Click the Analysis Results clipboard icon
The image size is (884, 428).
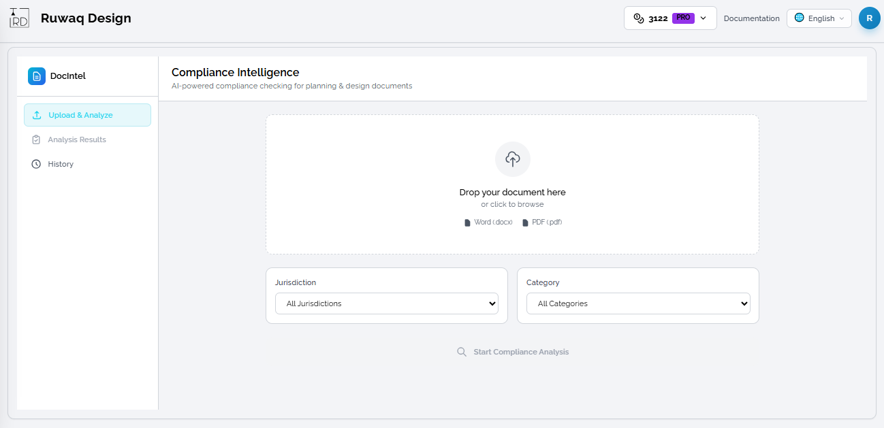coord(36,139)
